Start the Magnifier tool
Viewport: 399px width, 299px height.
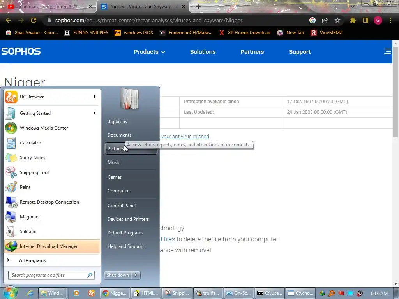click(x=52, y=216)
